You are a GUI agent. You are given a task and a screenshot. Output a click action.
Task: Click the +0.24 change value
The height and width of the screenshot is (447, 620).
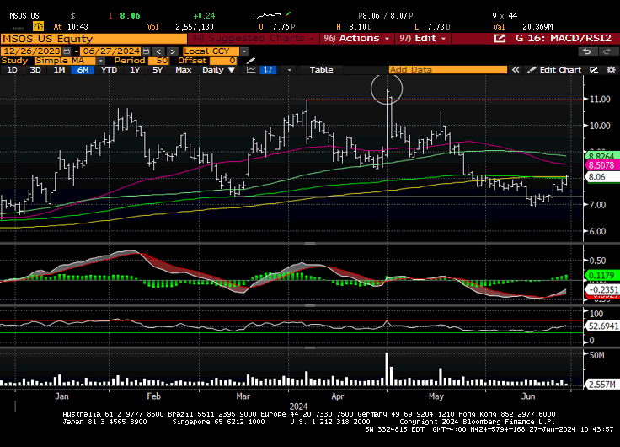pos(204,16)
